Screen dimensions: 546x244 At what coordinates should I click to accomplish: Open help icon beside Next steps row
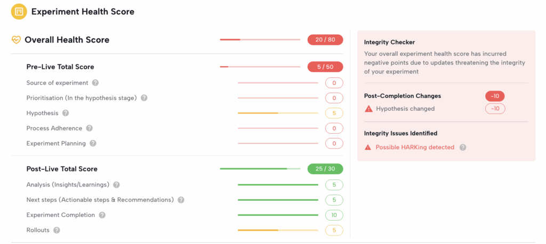(181, 200)
